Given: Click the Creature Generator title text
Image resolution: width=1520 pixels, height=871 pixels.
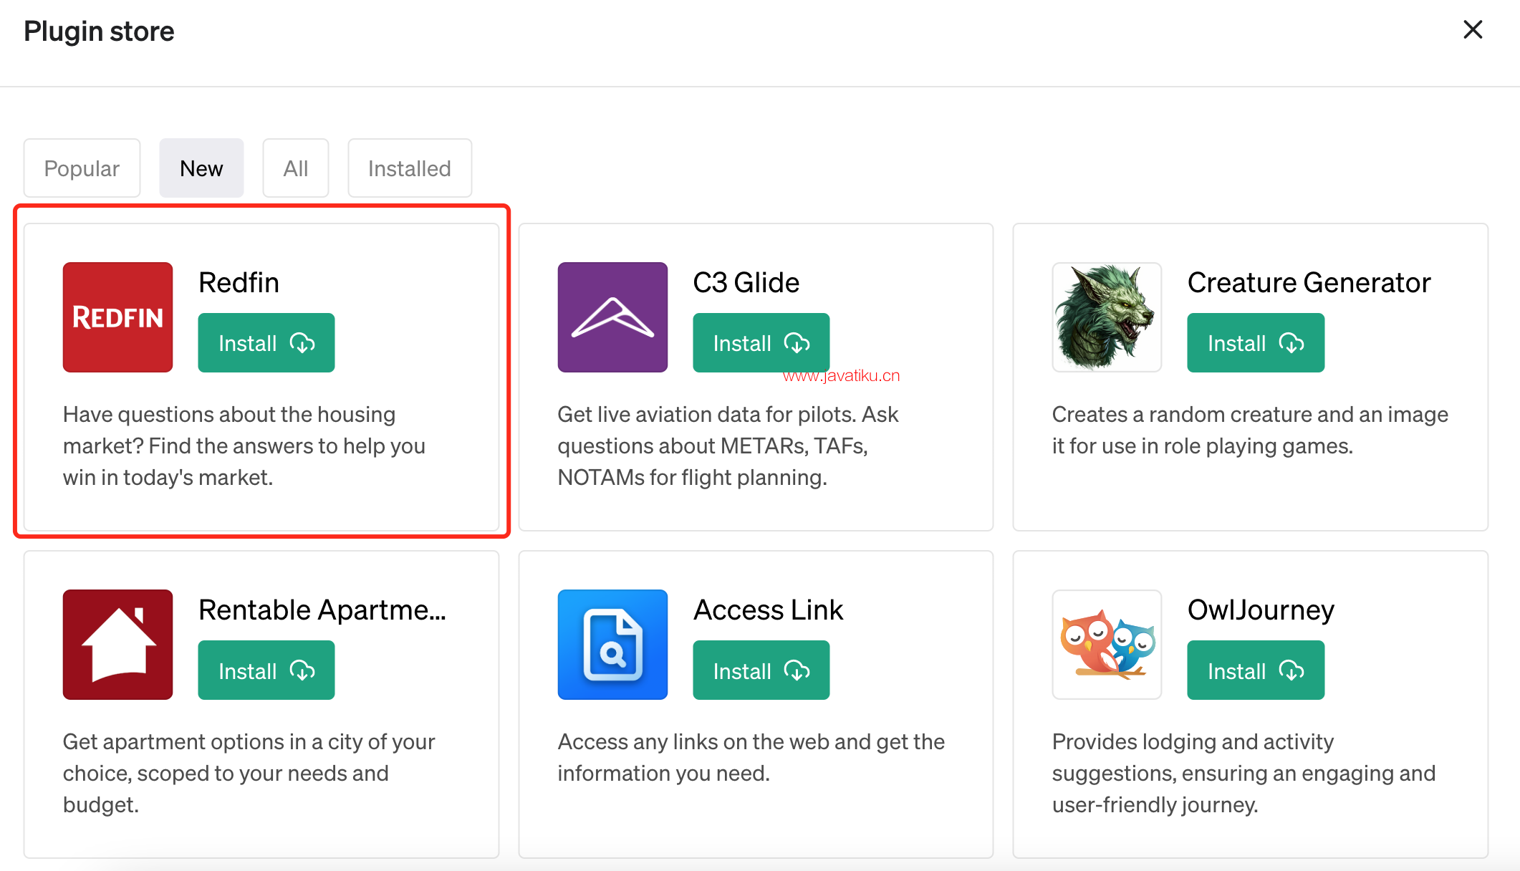Looking at the screenshot, I should (1309, 282).
